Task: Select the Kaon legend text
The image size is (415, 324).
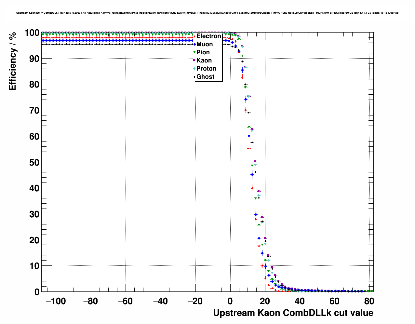Action: point(204,61)
